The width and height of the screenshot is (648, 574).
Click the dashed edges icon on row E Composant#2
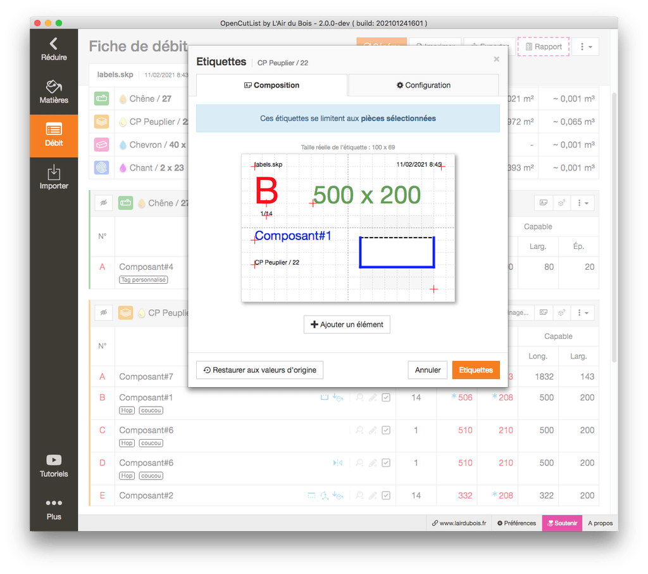click(x=311, y=495)
